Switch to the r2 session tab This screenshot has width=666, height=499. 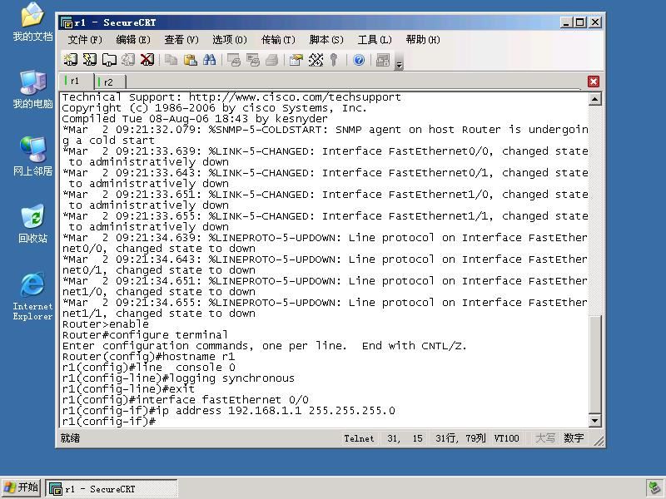pos(110,82)
